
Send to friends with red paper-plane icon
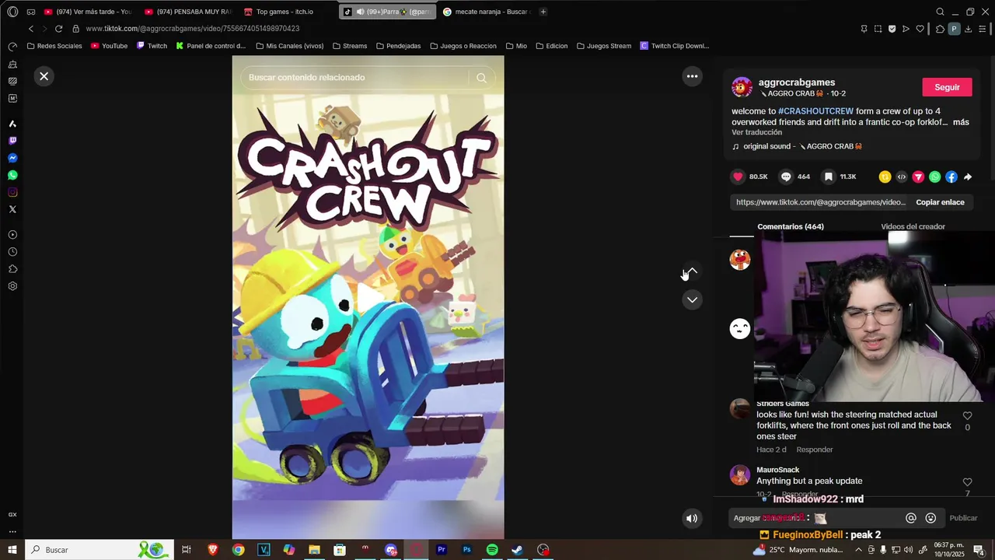918,177
